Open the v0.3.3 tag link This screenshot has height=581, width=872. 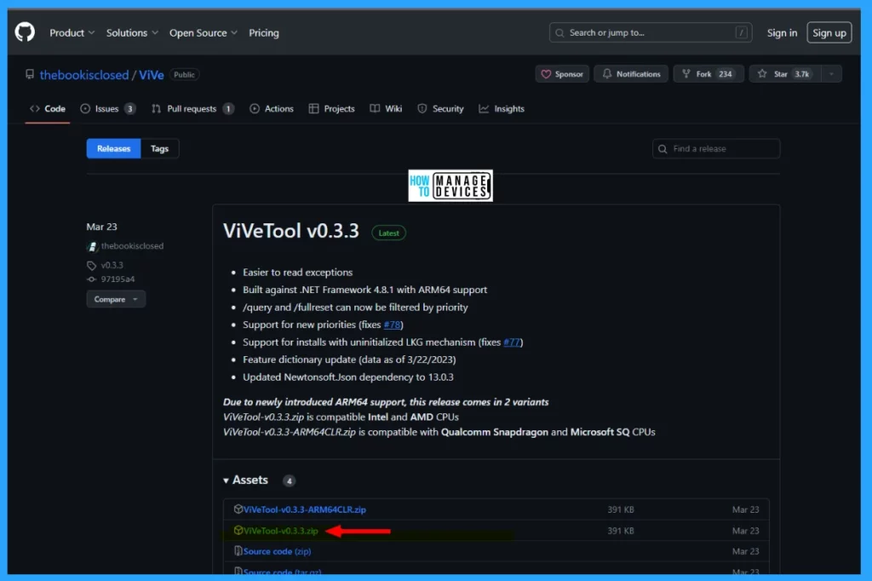click(x=112, y=265)
